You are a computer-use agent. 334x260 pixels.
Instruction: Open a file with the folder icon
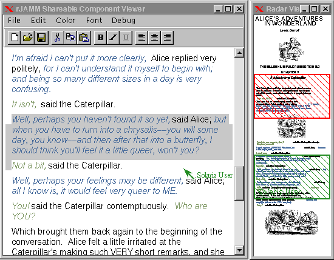[x=27, y=38]
